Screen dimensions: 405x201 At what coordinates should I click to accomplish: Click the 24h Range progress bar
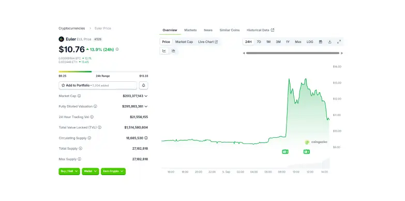click(103, 71)
